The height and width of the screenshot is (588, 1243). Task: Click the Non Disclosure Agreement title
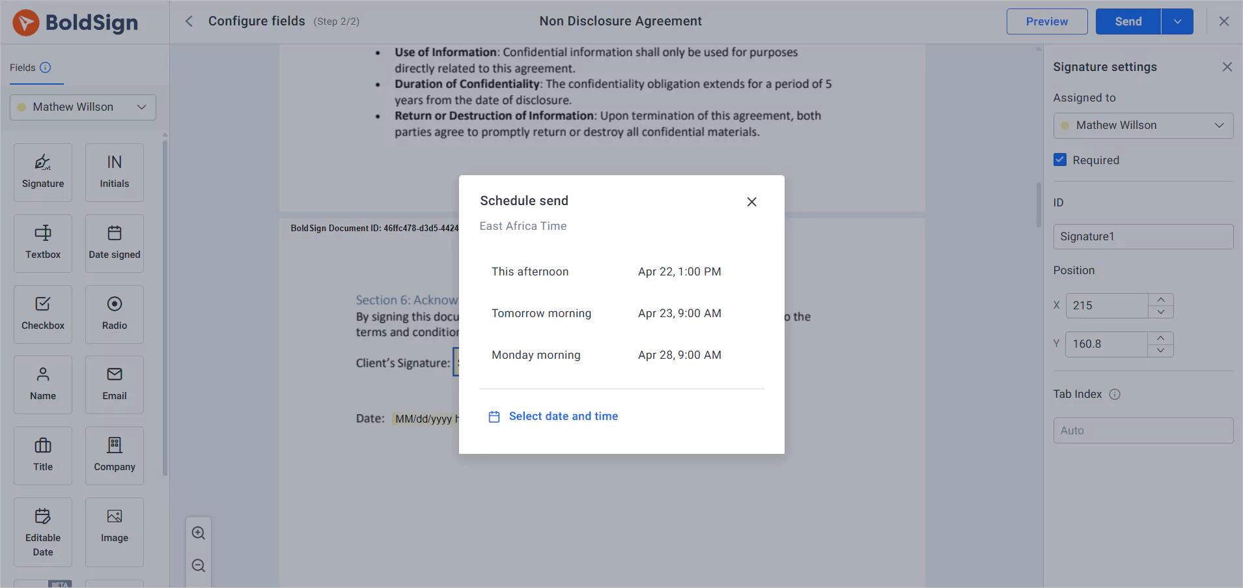(621, 21)
